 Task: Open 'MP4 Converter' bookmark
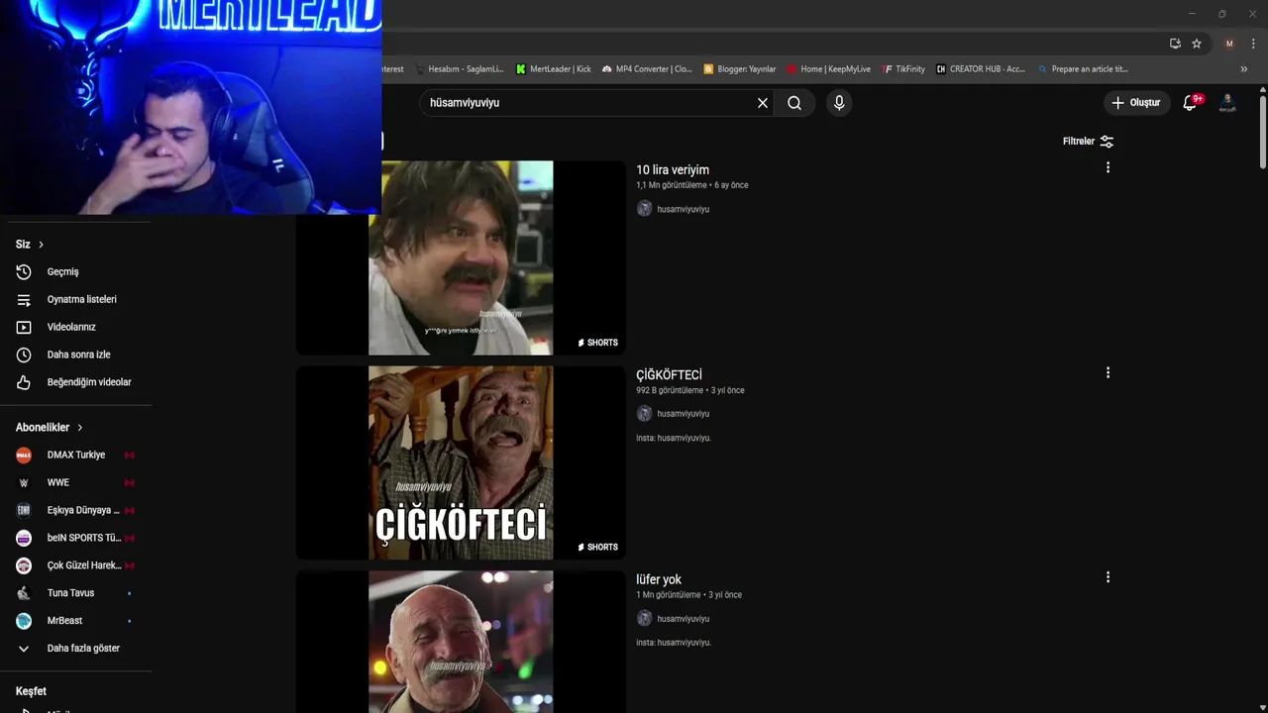[647, 69]
